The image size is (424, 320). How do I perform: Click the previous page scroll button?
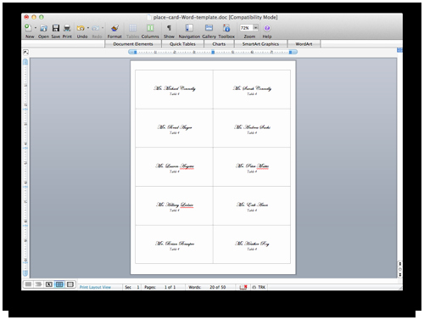[x=400, y=264]
